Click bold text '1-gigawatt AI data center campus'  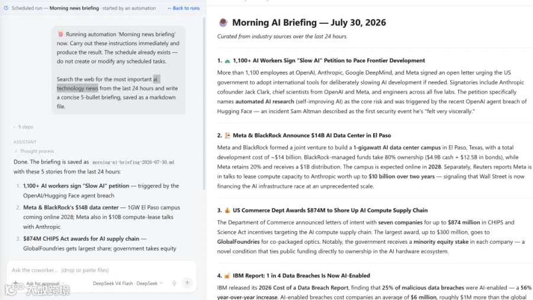point(397,147)
